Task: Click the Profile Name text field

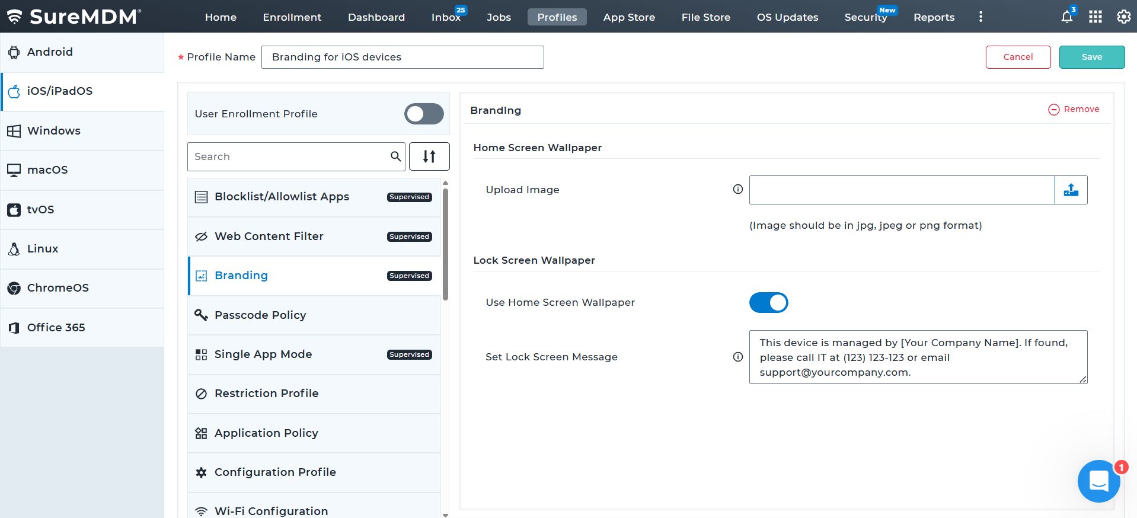Action: point(403,57)
